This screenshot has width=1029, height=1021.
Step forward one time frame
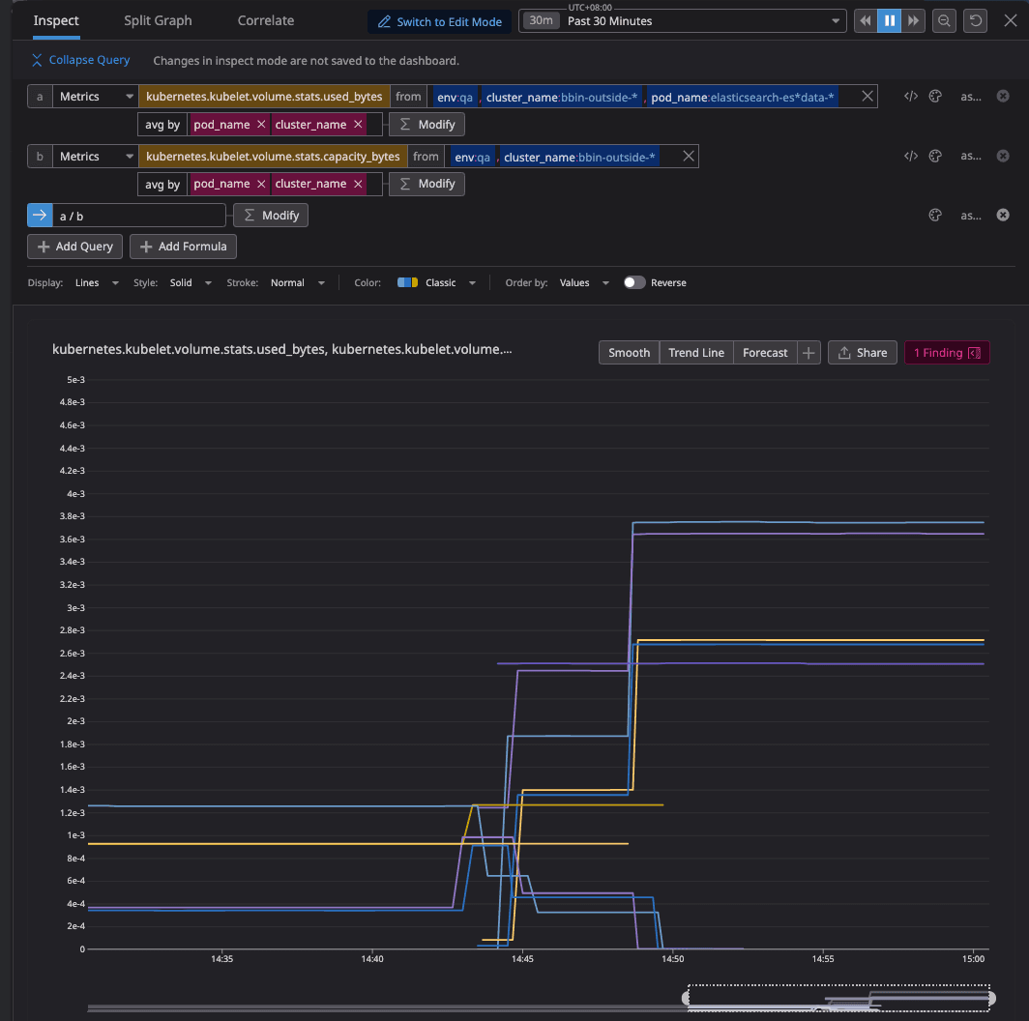(x=913, y=21)
